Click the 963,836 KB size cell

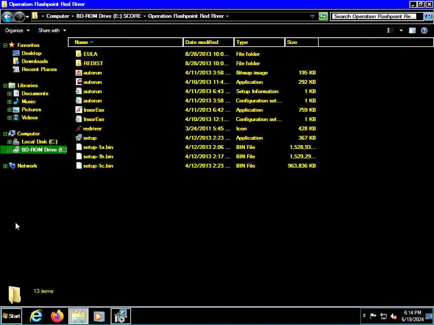[302, 166]
